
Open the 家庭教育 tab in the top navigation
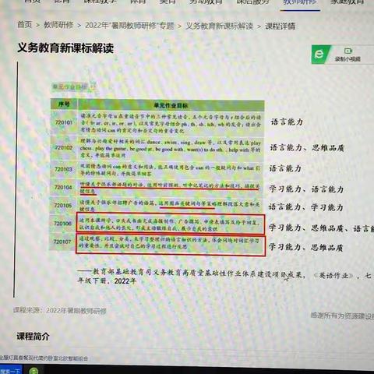348,2
